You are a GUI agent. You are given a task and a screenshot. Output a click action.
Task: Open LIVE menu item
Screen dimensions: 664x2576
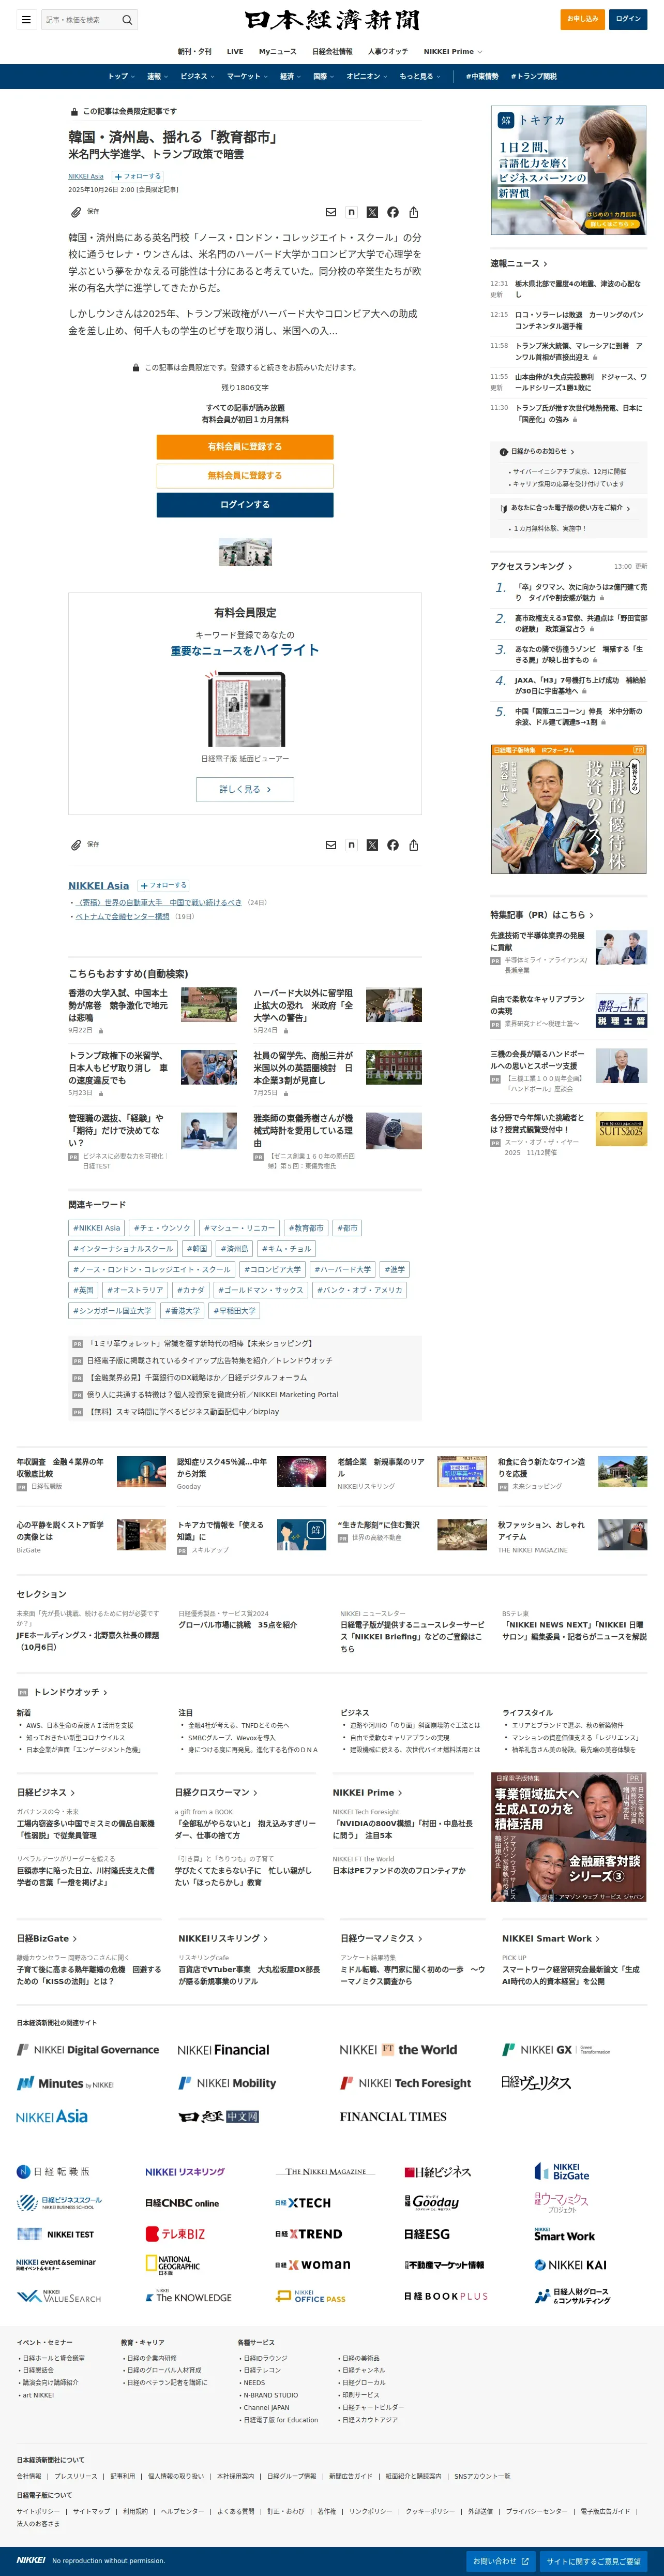235,51
